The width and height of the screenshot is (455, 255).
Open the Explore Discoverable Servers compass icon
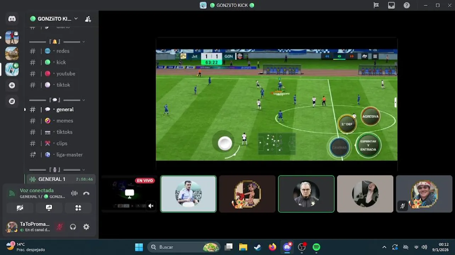pos(12,101)
